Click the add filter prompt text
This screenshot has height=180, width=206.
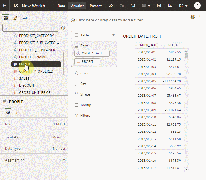109,20
